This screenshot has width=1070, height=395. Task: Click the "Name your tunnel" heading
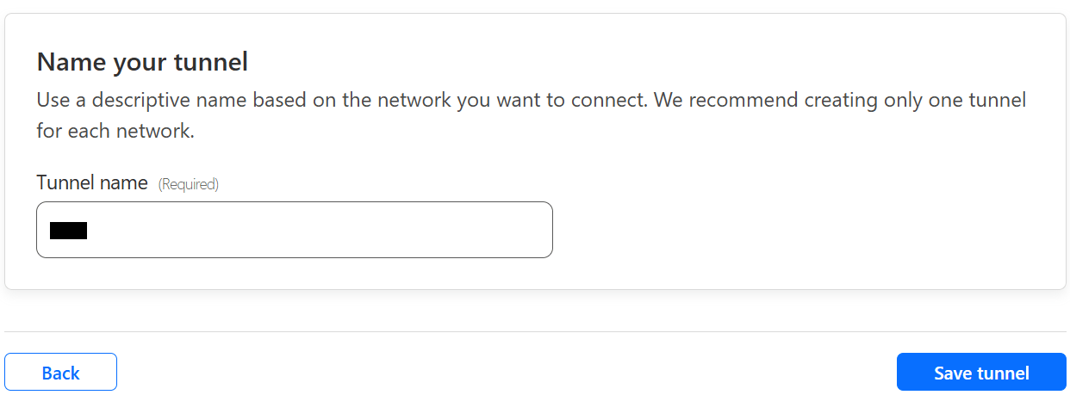point(142,62)
